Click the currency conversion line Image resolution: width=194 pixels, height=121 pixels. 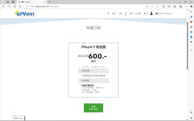[x=93, y=67]
